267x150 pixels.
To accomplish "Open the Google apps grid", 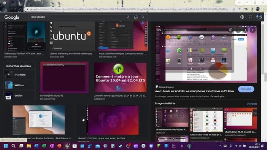I will 251,17.
